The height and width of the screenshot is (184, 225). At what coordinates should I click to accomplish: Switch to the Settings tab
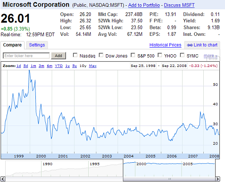37,45
